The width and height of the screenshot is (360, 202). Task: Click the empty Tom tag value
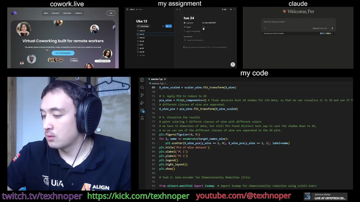(204, 27)
